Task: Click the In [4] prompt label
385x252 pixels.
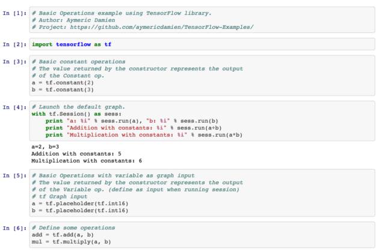Action: (14, 107)
